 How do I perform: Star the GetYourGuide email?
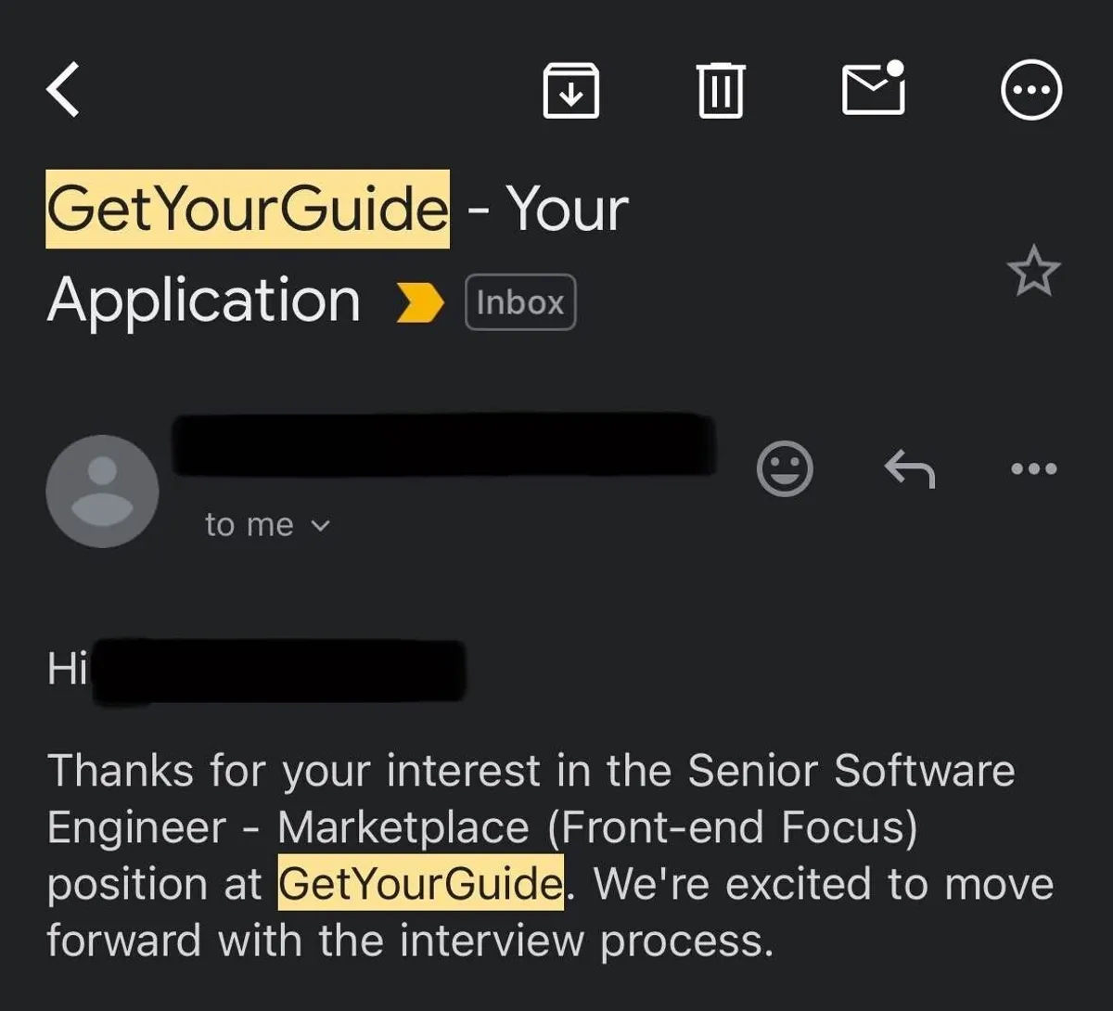[x=1033, y=272]
